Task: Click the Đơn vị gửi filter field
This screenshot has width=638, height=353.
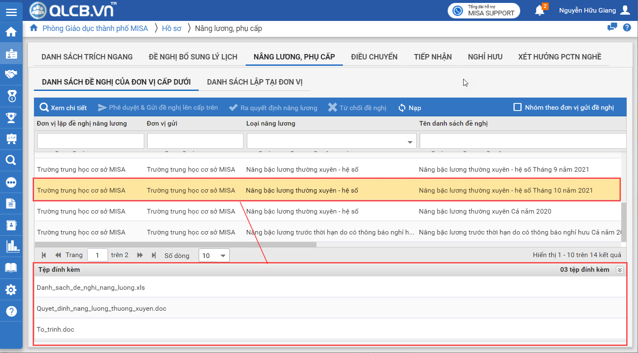Action: tap(195, 141)
